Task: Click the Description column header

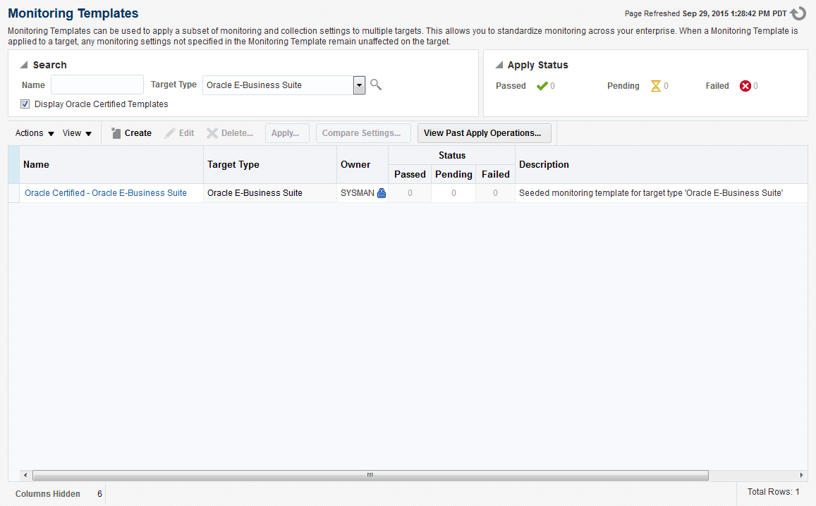Action: click(x=662, y=164)
